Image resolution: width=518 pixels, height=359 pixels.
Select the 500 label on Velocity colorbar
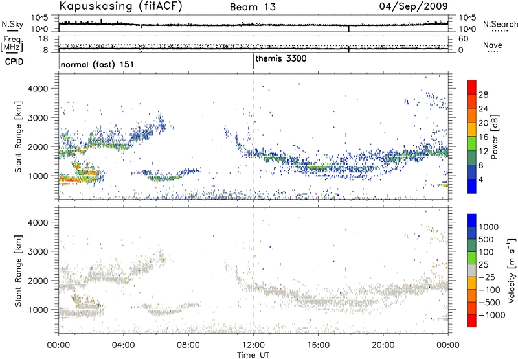click(x=486, y=240)
